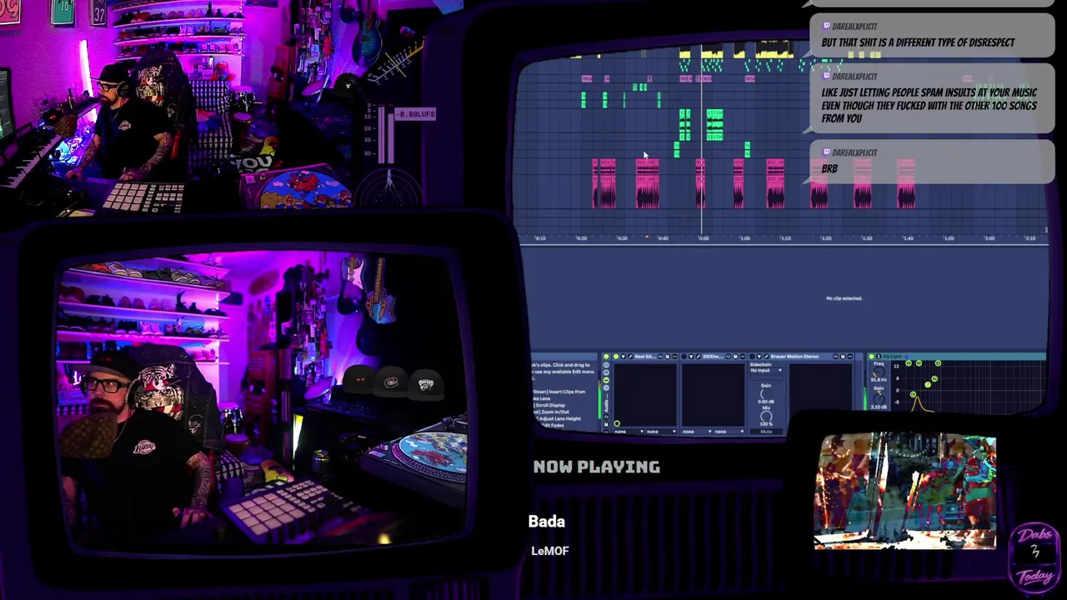Click the song title Bada
This screenshot has height=600, width=1067.
coord(547,522)
